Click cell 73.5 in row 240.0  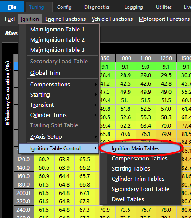click(125, 210)
